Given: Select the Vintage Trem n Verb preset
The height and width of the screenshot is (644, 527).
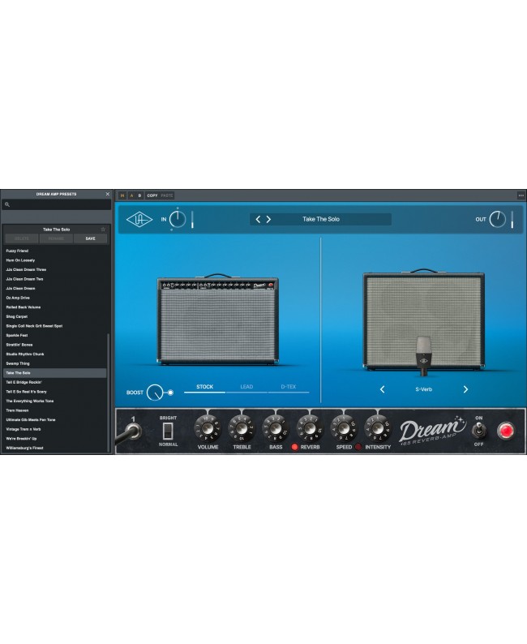Looking at the screenshot, I should 54,429.
